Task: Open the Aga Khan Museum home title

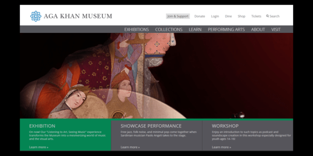Action: [78, 16]
